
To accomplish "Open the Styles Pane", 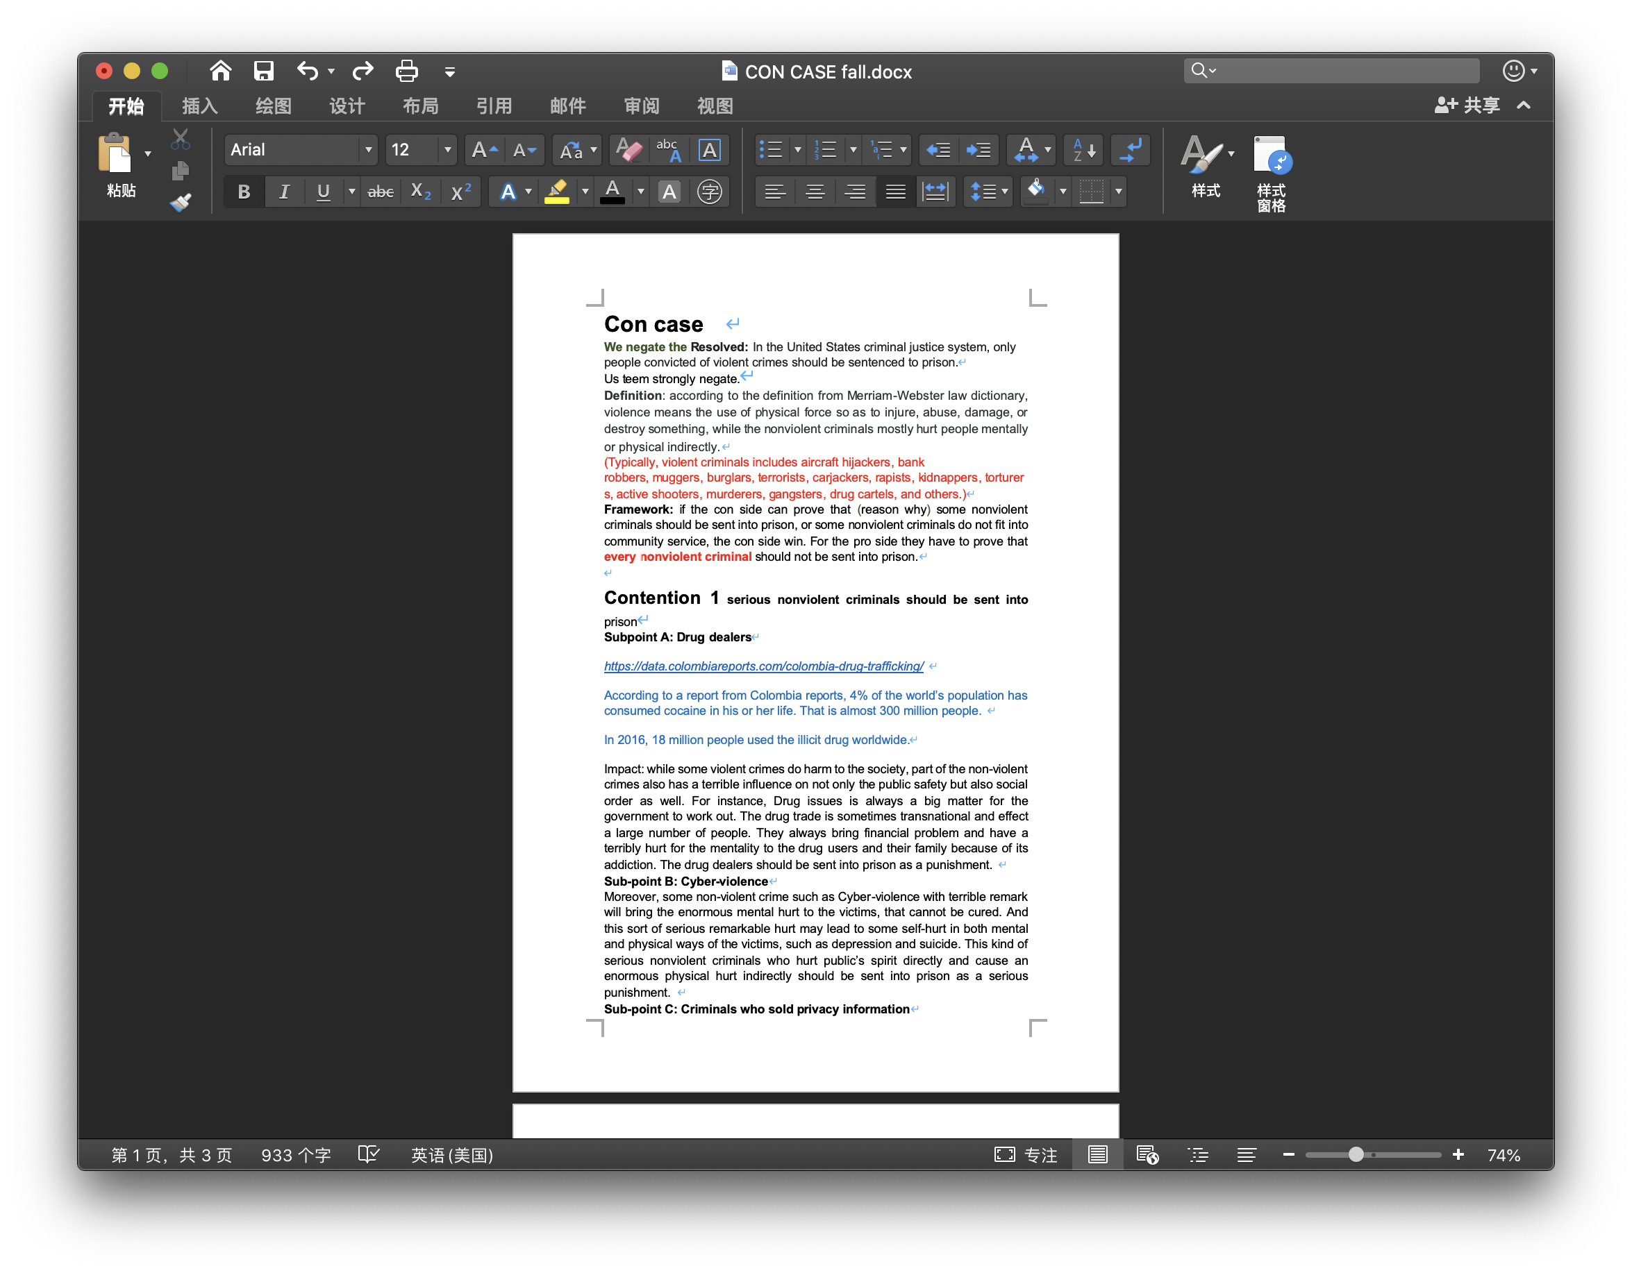I will tap(1272, 174).
